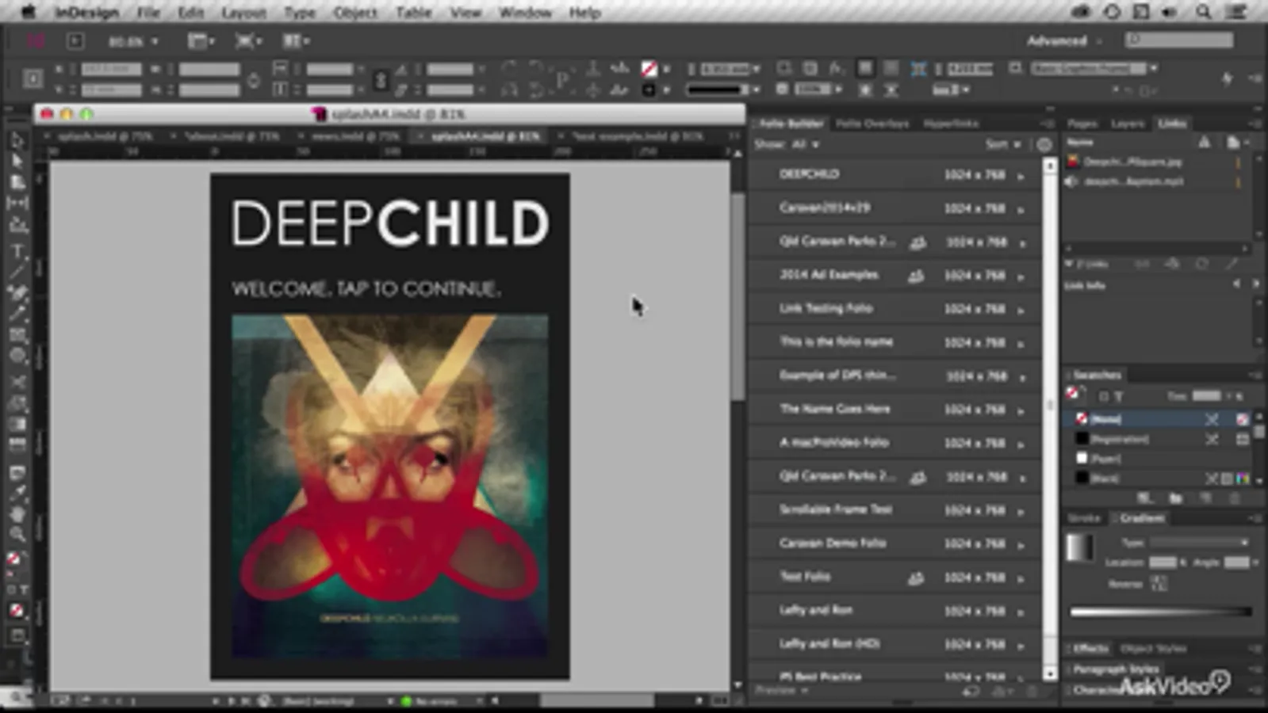Click the shared icon on Test Folio row
The image size is (1268, 713).
(x=916, y=578)
